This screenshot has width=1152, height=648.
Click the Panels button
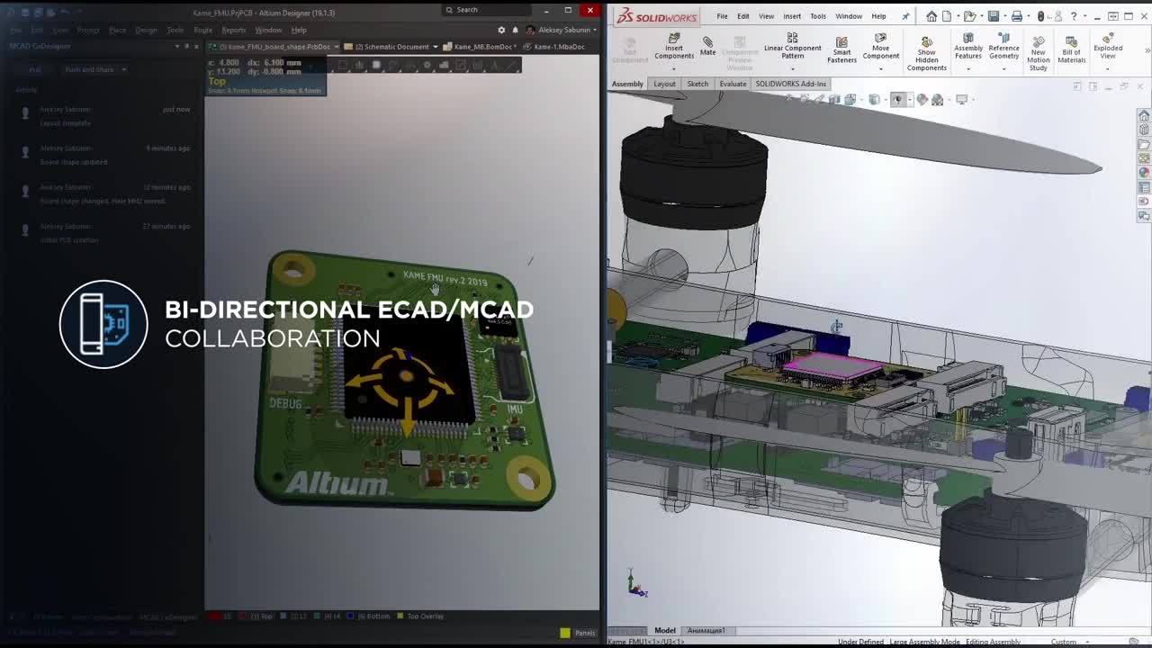coord(584,633)
